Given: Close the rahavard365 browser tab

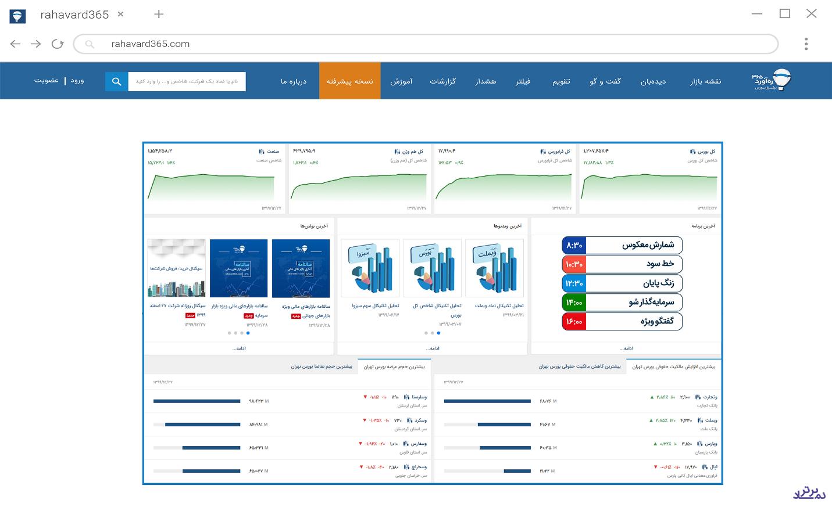Looking at the screenshot, I should 120,15.
